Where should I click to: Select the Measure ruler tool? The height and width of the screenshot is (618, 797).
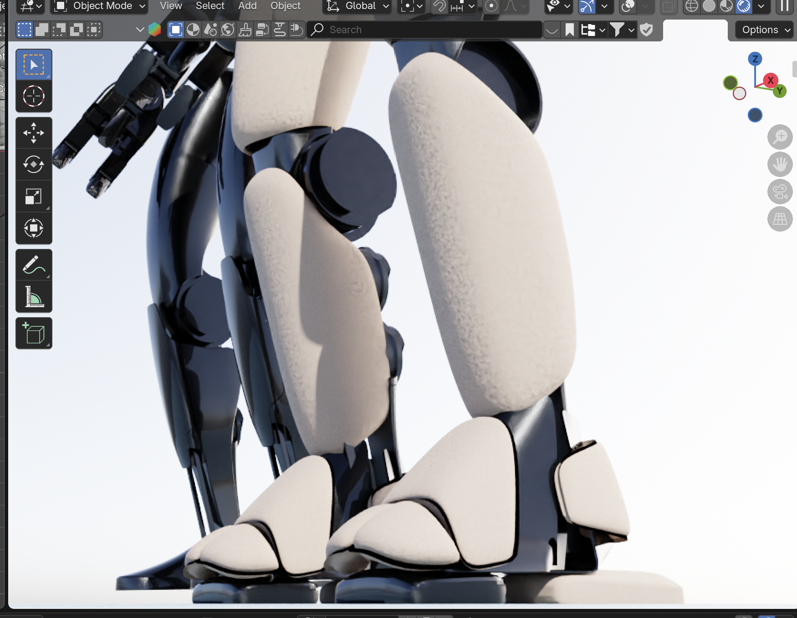(34, 297)
